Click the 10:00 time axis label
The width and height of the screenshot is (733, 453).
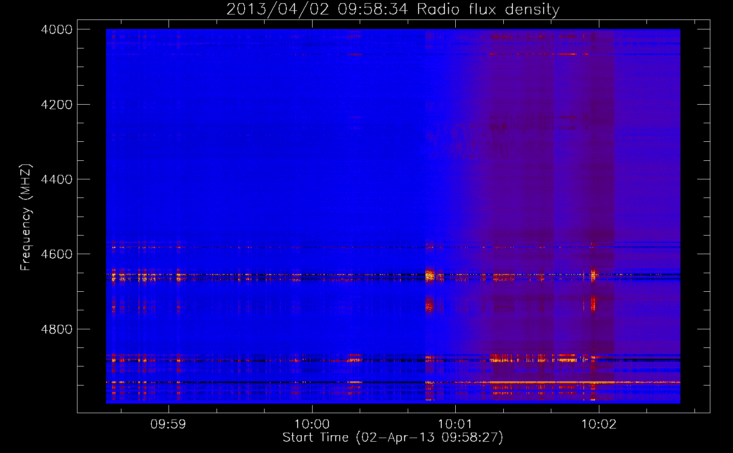312,424
